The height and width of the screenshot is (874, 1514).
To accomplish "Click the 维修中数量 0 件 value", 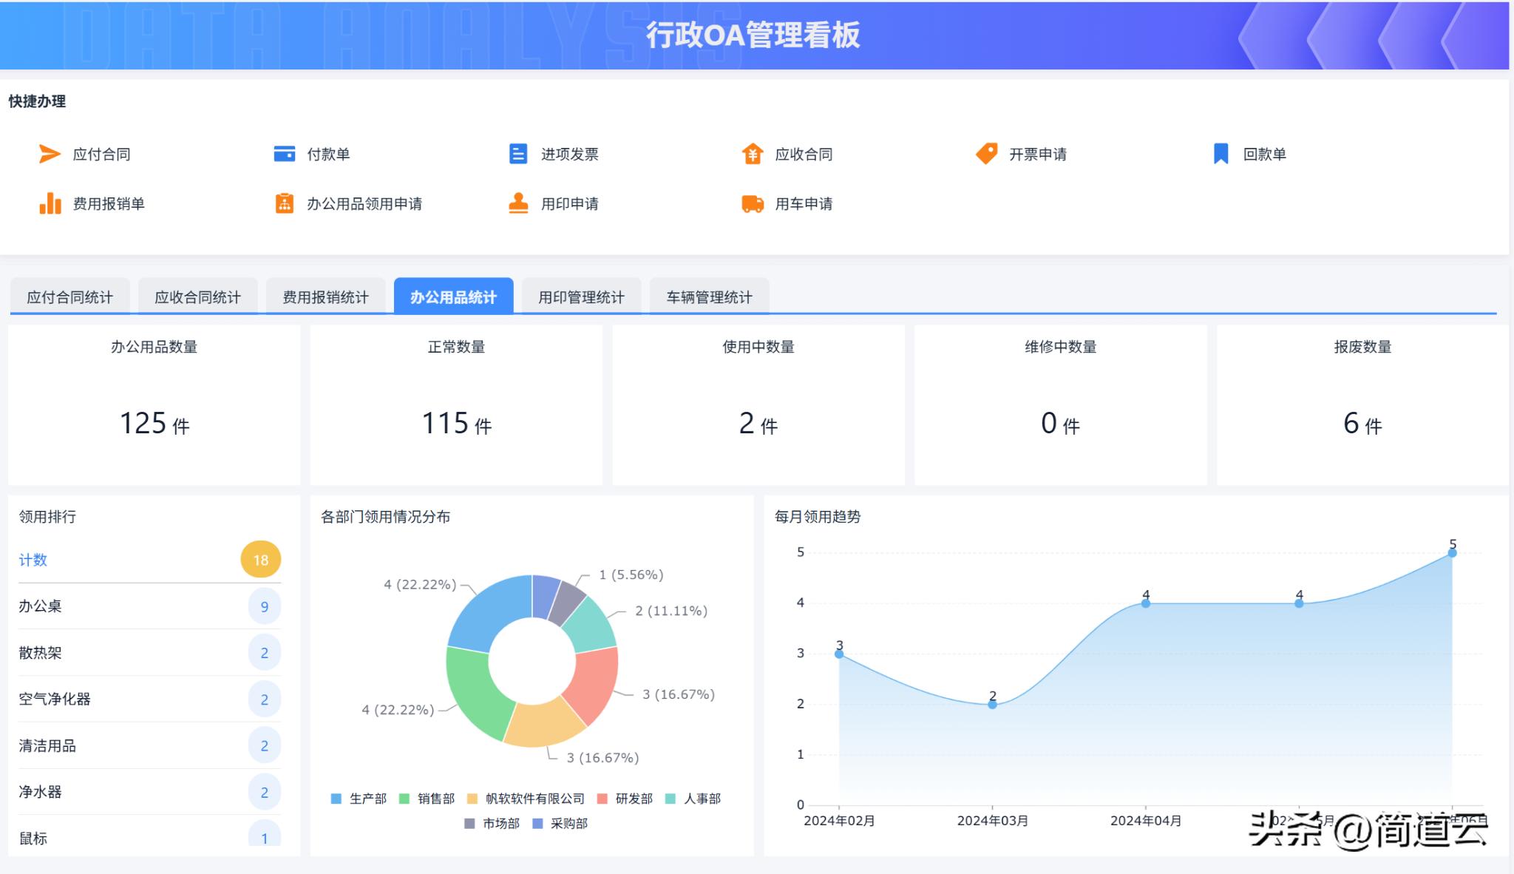I will pos(1060,424).
